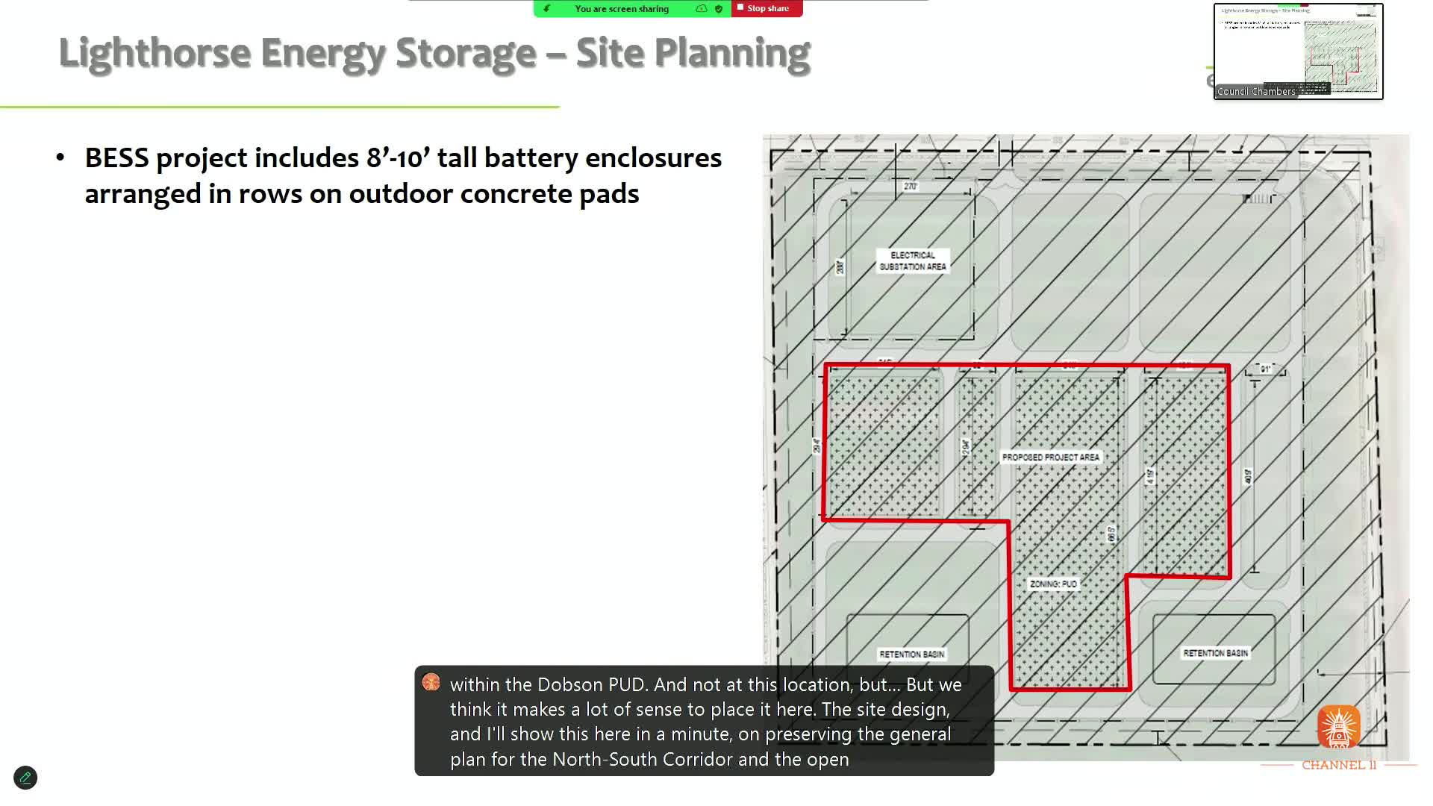Click the 'ELECTRICAL SUBSTATION AREA' label on map
The height and width of the screenshot is (806, 1433).
912,260
